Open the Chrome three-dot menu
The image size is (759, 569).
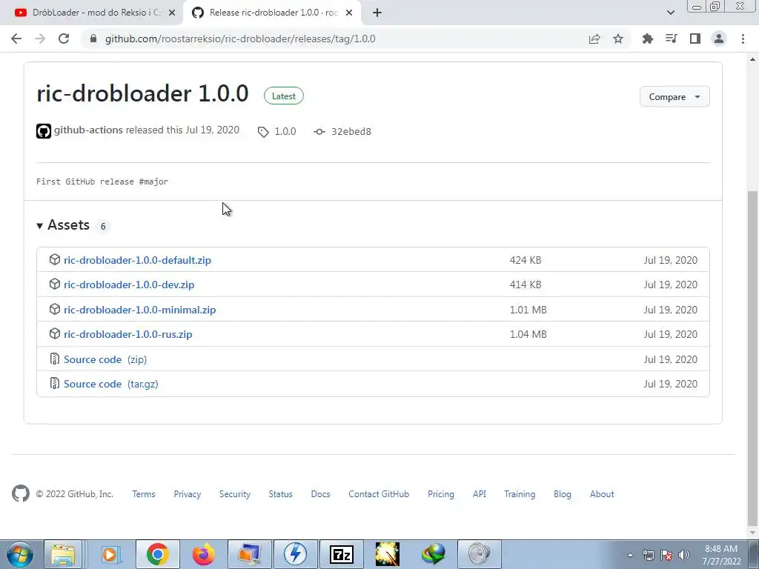click(x=743, y=39)
